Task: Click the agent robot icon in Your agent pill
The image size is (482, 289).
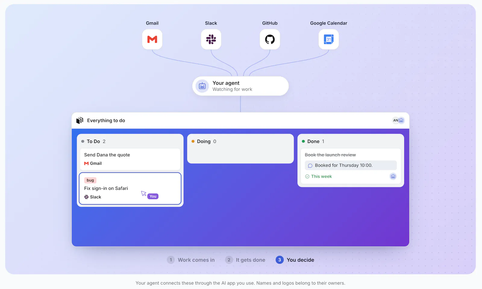Action: (202, 86)
